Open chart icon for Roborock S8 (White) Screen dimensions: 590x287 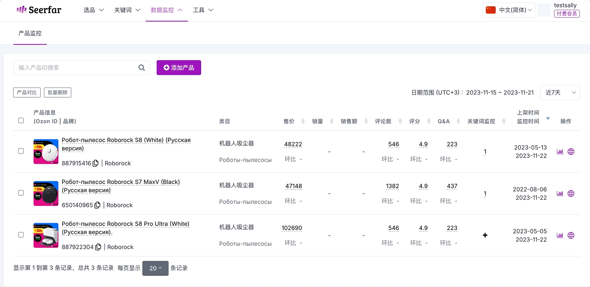[x=560, y=151]
